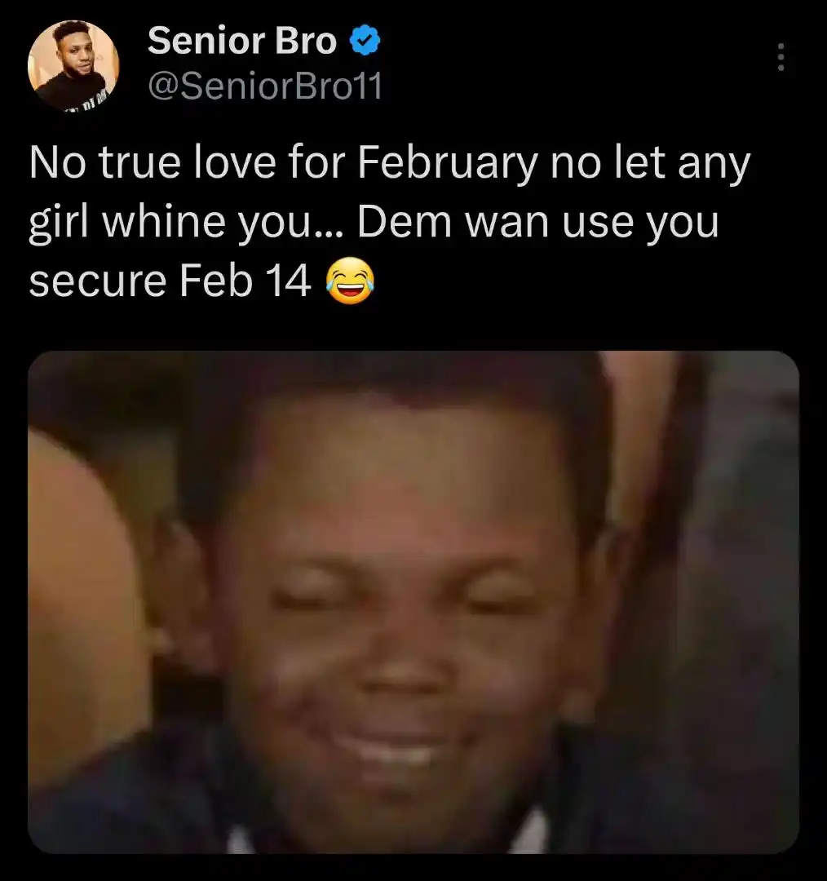The width and height of the screenshot is (827, 881).
Task: Click the Feb 14 text in tweet
Action: (x=245, y=281)
